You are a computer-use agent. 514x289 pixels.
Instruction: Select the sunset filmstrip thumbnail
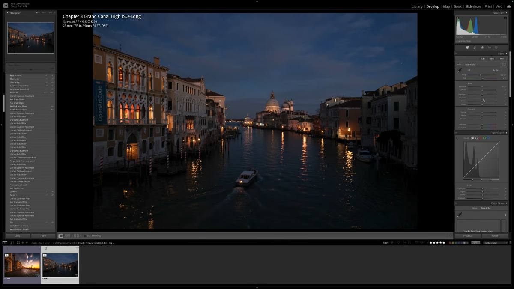coord(22,265)
